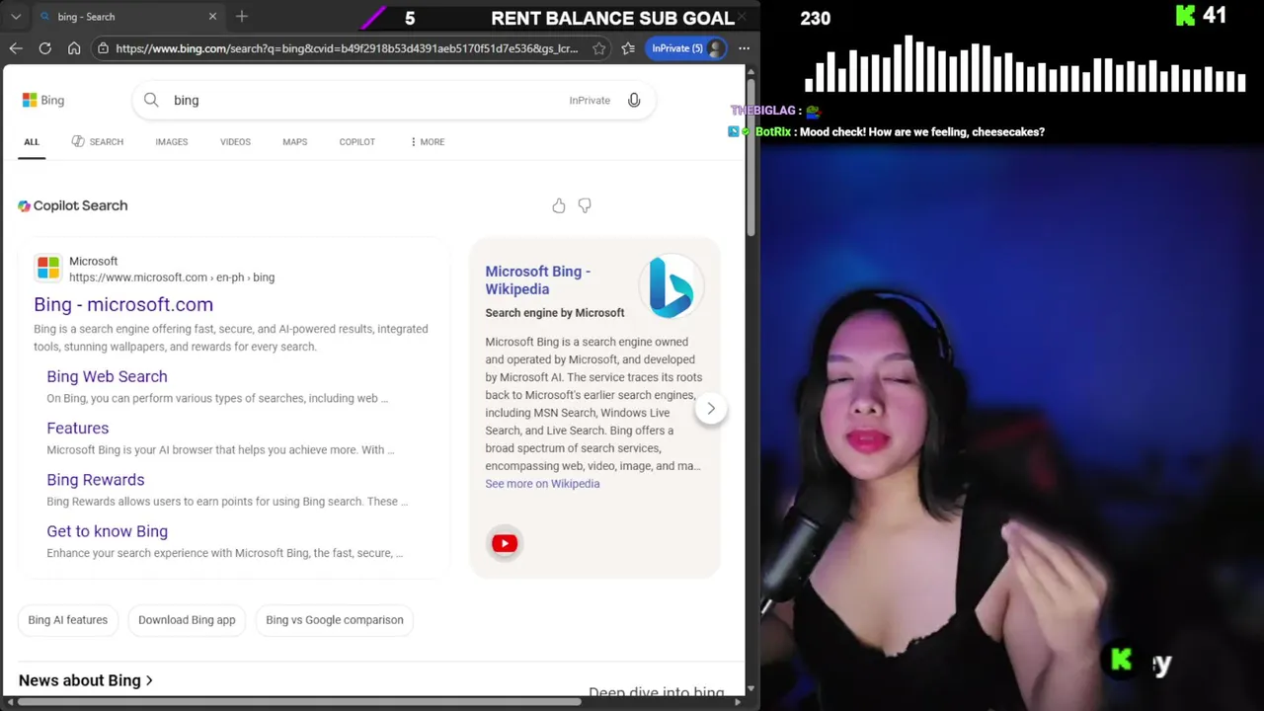Screen dimensions: 1264x711
Task: Click the Bing logo
Action: tap(43, 100)
